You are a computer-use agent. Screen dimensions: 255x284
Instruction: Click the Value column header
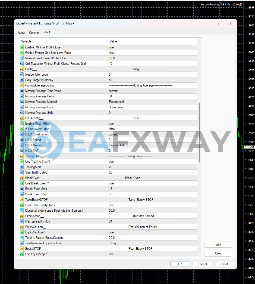click(x=152, y=41)
